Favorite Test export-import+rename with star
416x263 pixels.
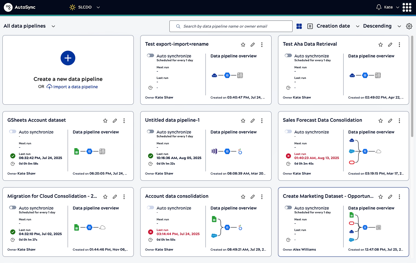tap(243, 45)
